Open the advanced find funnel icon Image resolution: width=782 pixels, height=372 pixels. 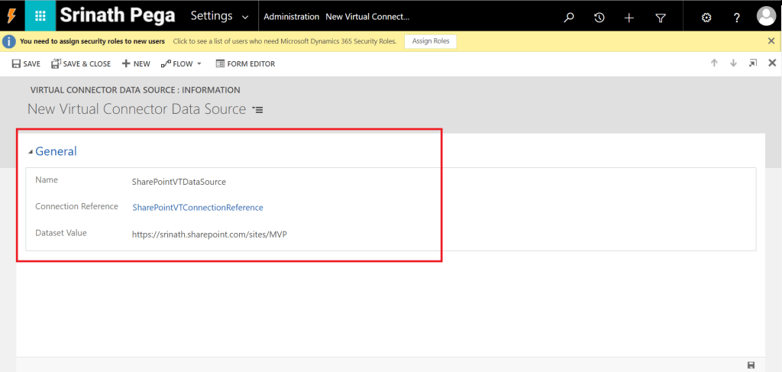tap(661, 17)
